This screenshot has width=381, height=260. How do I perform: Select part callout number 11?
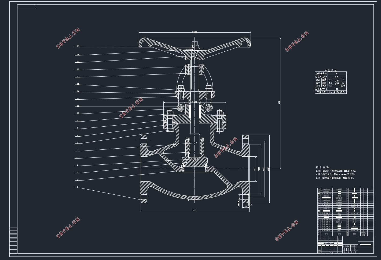click(78, 113)
